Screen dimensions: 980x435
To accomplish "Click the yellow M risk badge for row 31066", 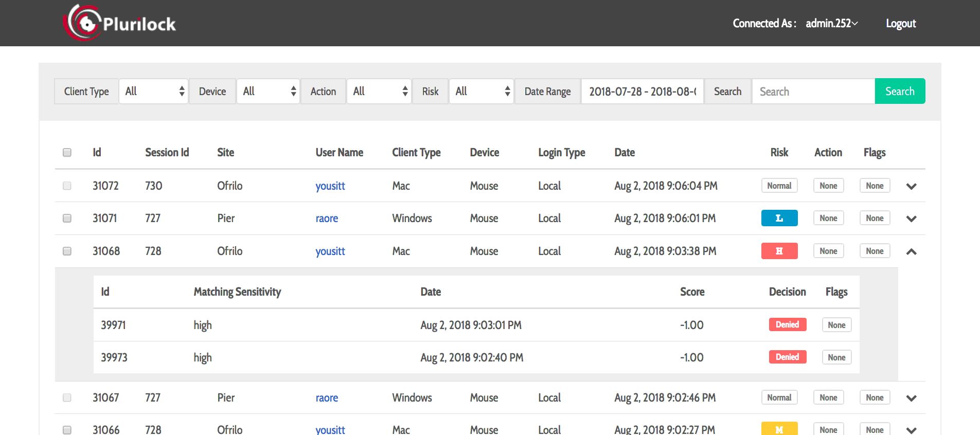I will 779,429.
